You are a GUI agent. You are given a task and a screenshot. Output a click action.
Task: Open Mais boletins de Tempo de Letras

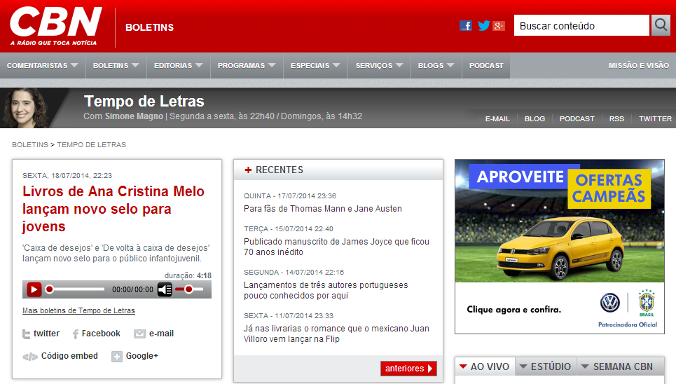pos(78,310)
